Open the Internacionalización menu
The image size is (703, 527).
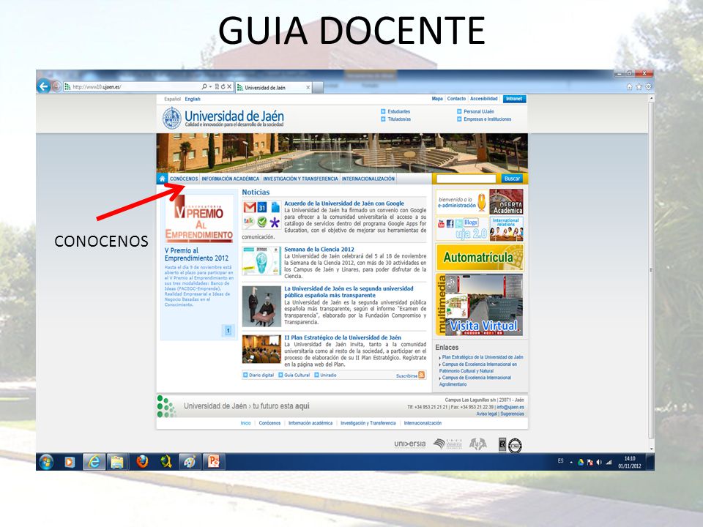pyautogui.click(x=368, y=179)
